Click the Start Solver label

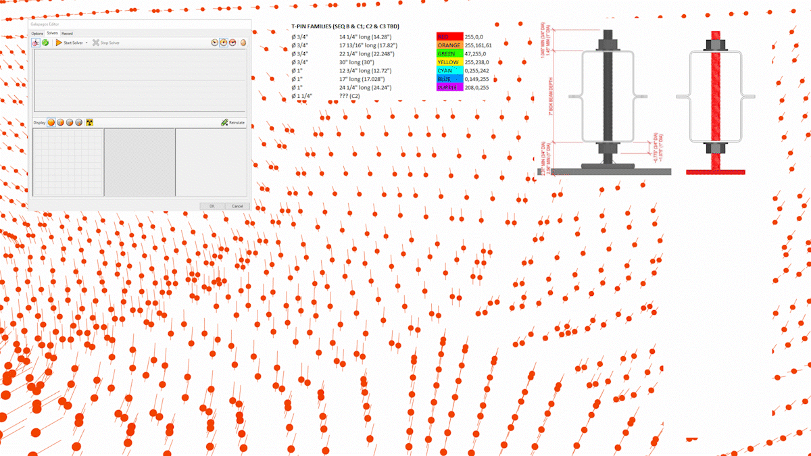coord(73,43)
